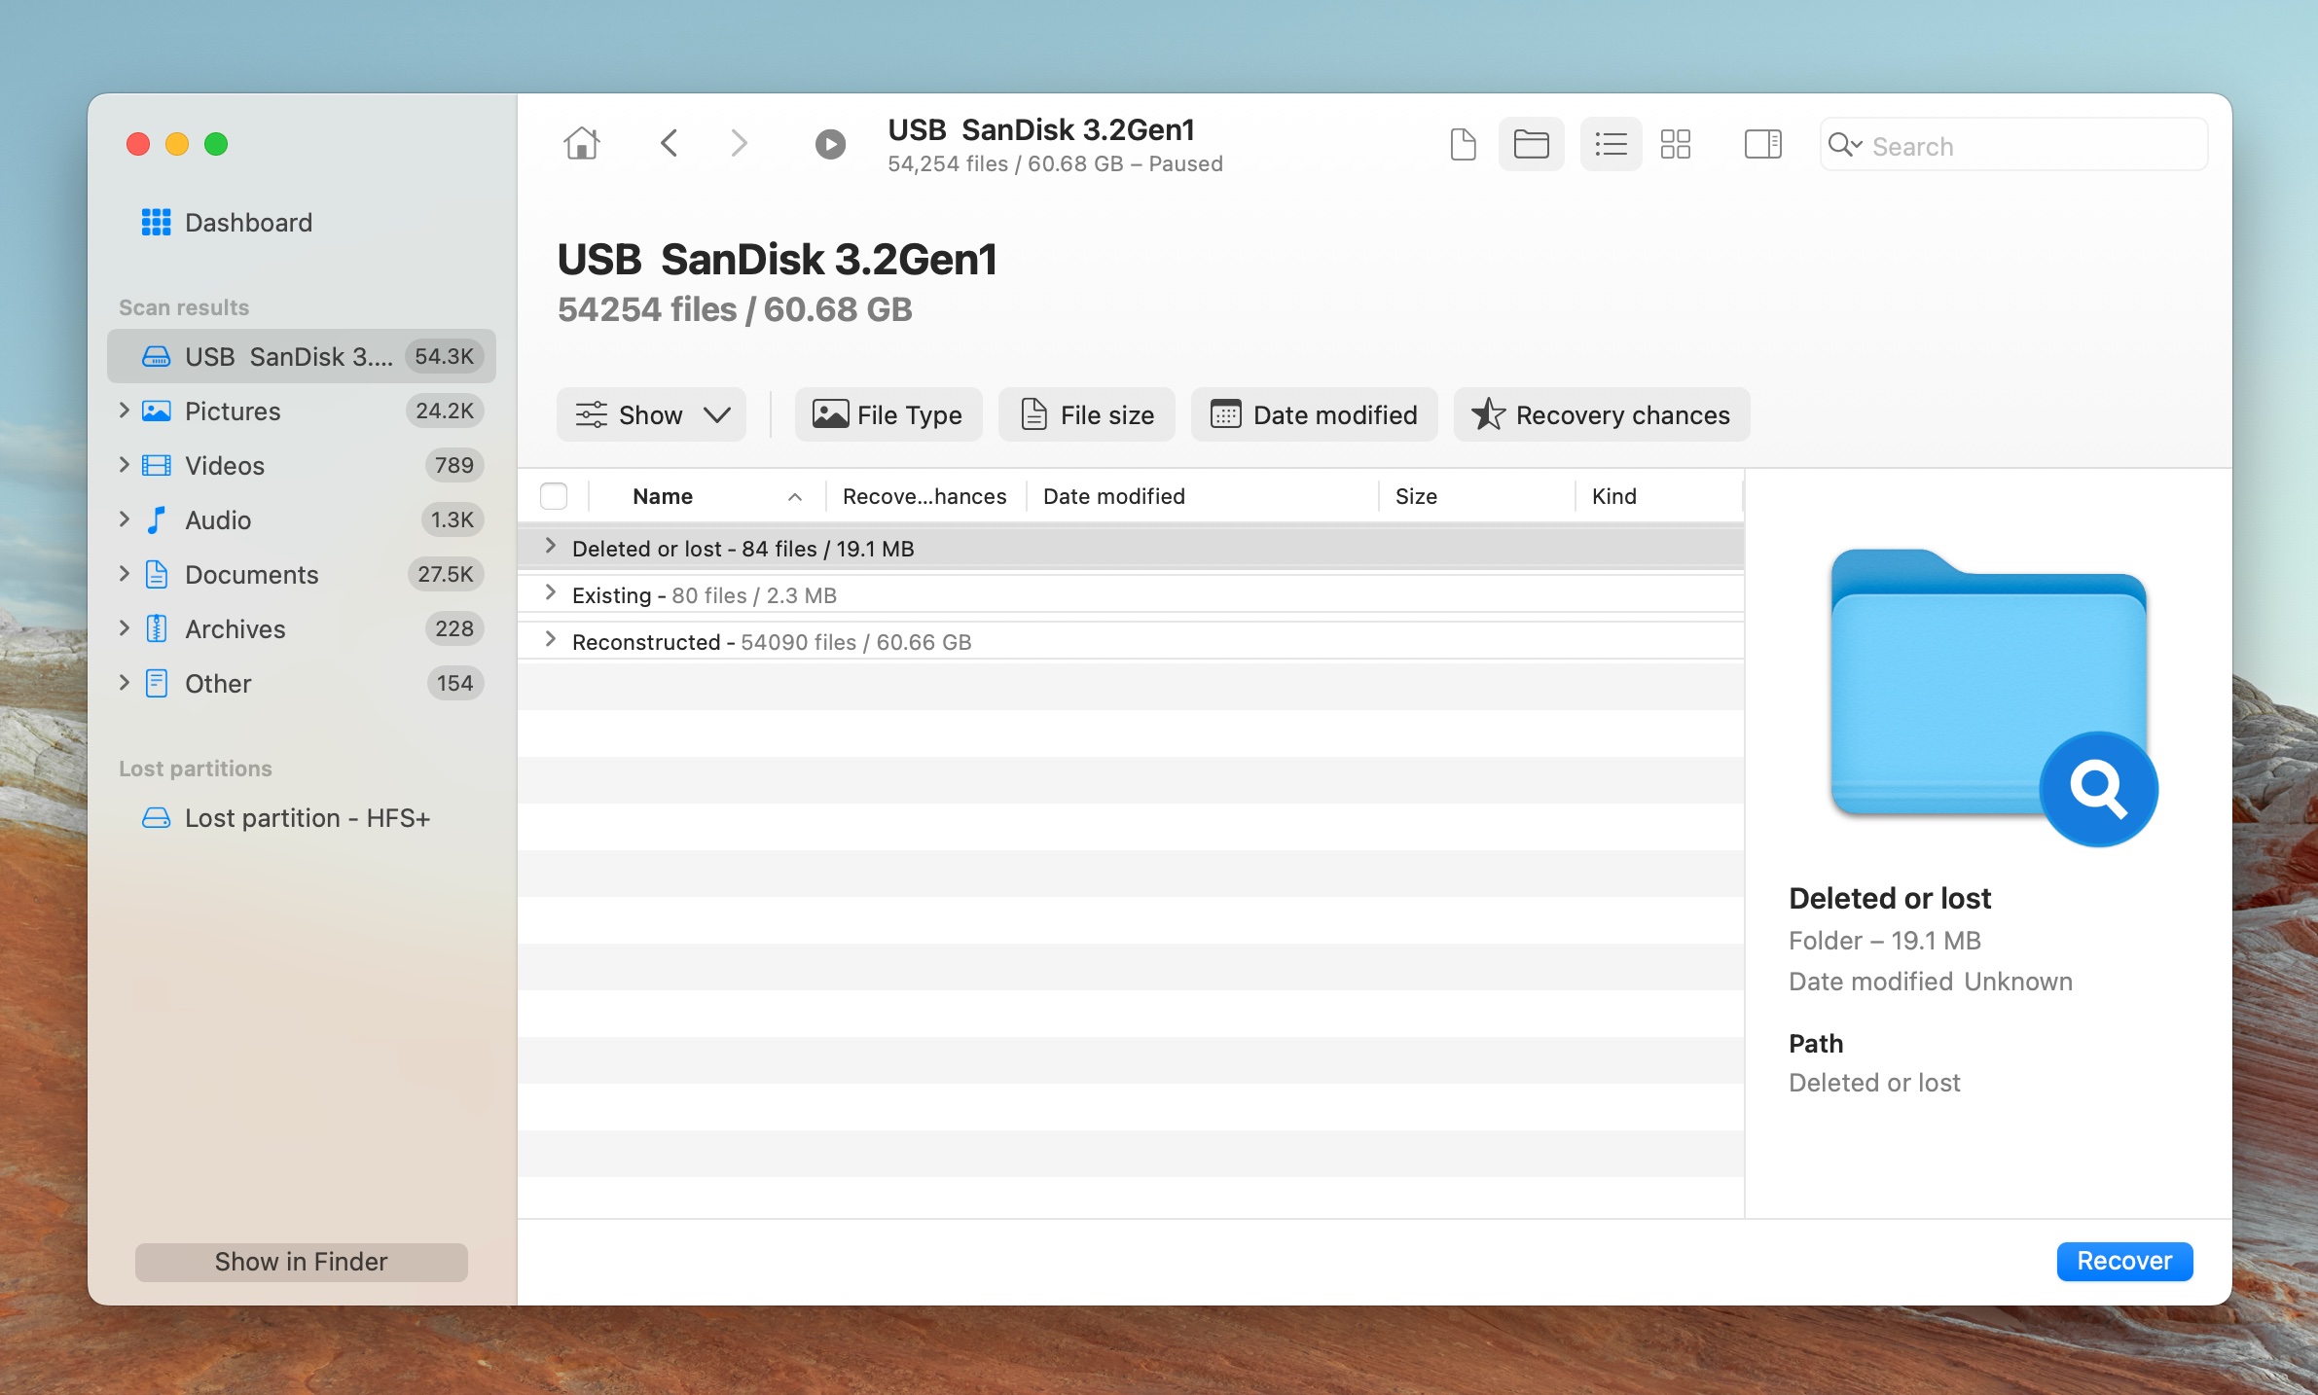Select grid view layout
The image size is (2318, 1395).
click(1675, 145)
